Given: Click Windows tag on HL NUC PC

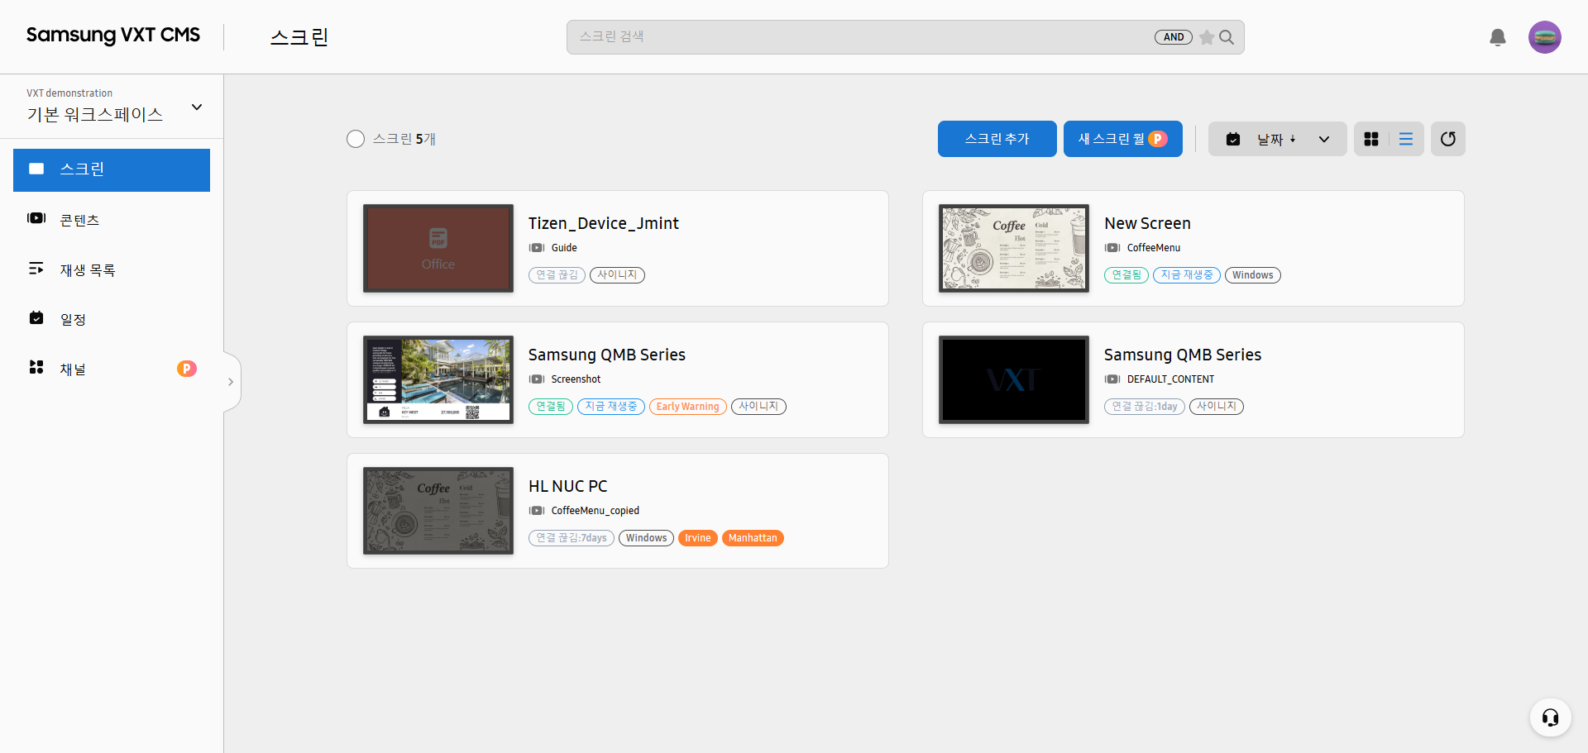Looking at the screenshot, I should [x=646, y=538].
